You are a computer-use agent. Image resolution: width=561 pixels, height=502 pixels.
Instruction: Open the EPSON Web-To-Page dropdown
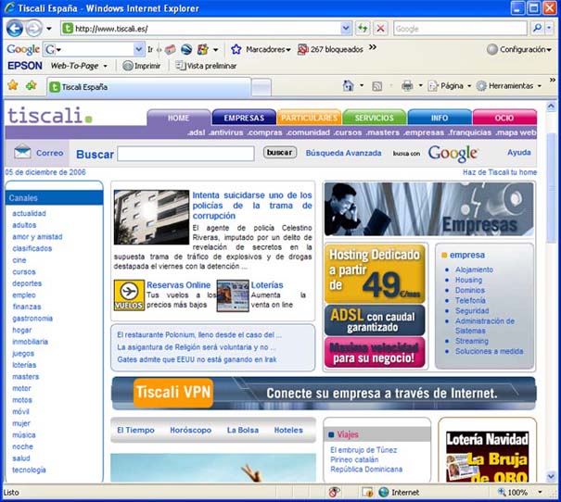[x=105, y=66]
